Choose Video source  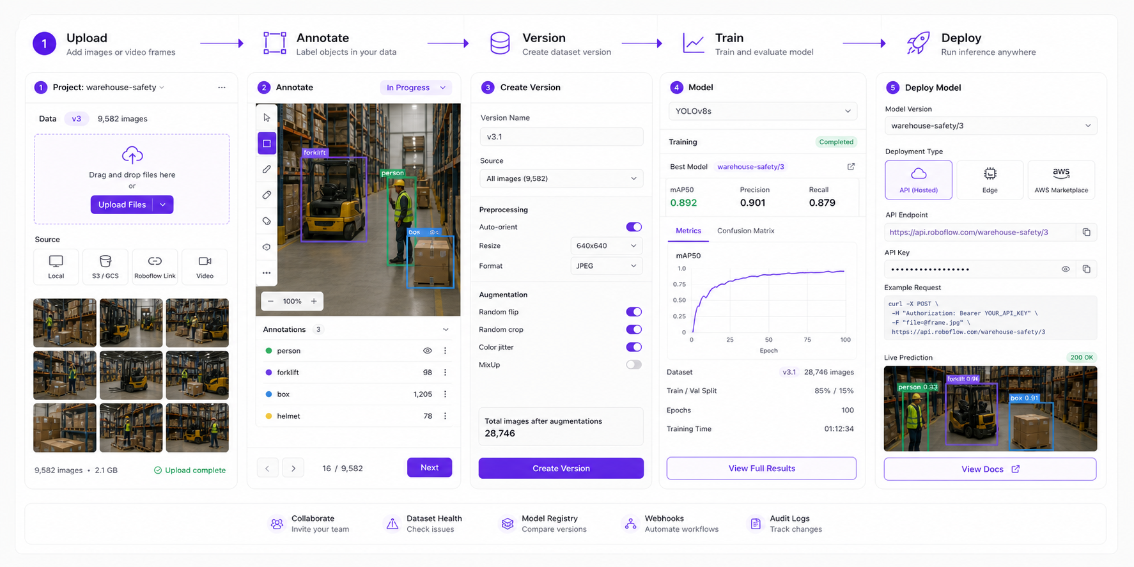click(205, 266)
